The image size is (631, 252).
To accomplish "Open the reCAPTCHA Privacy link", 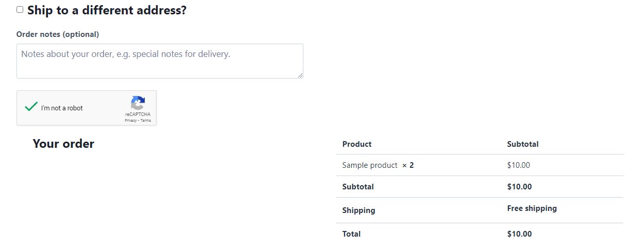I will click(x=130, y=121).
